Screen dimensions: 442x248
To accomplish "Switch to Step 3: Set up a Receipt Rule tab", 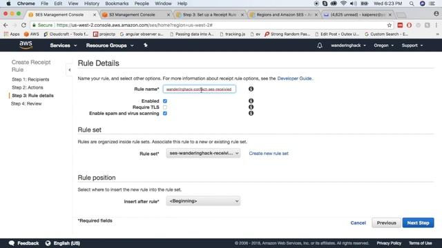I will (209, 14).
